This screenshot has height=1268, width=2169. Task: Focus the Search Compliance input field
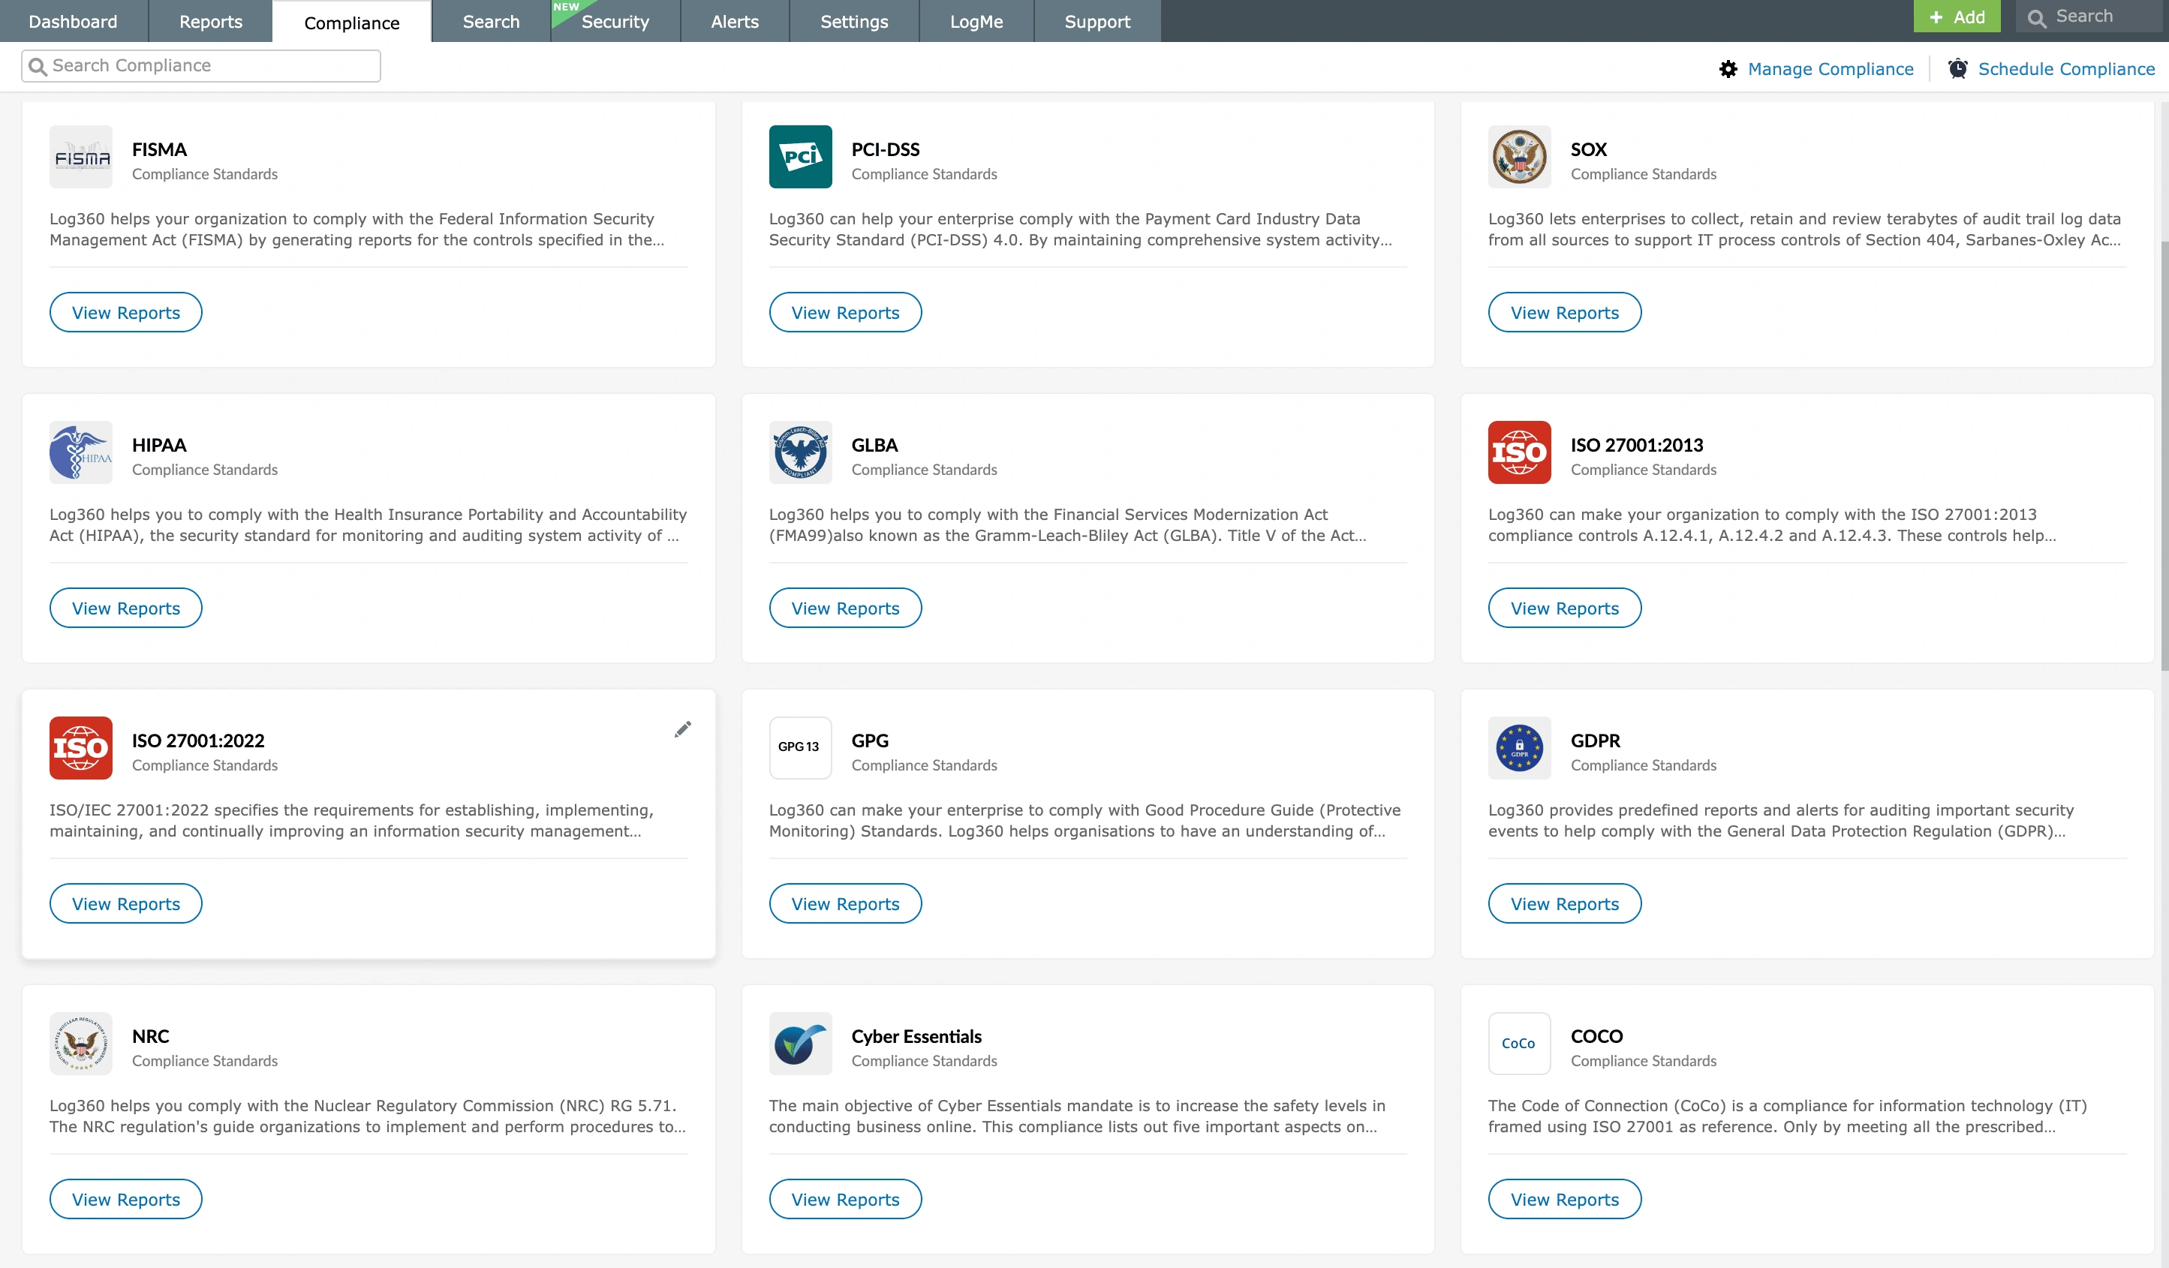pos(200,66)
